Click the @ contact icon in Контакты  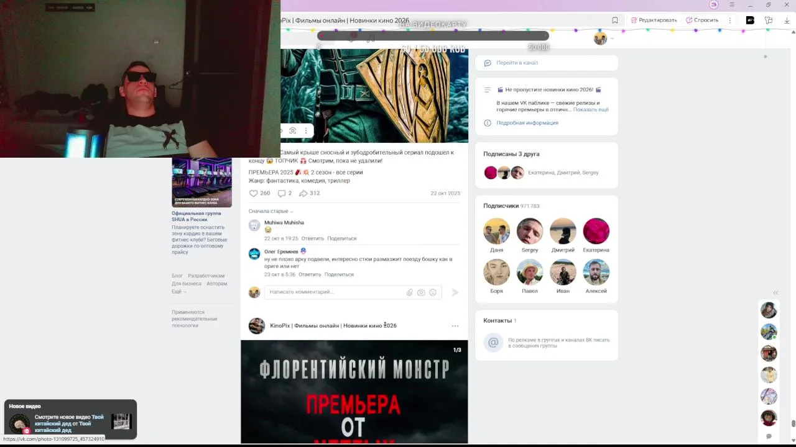point(493,342)
